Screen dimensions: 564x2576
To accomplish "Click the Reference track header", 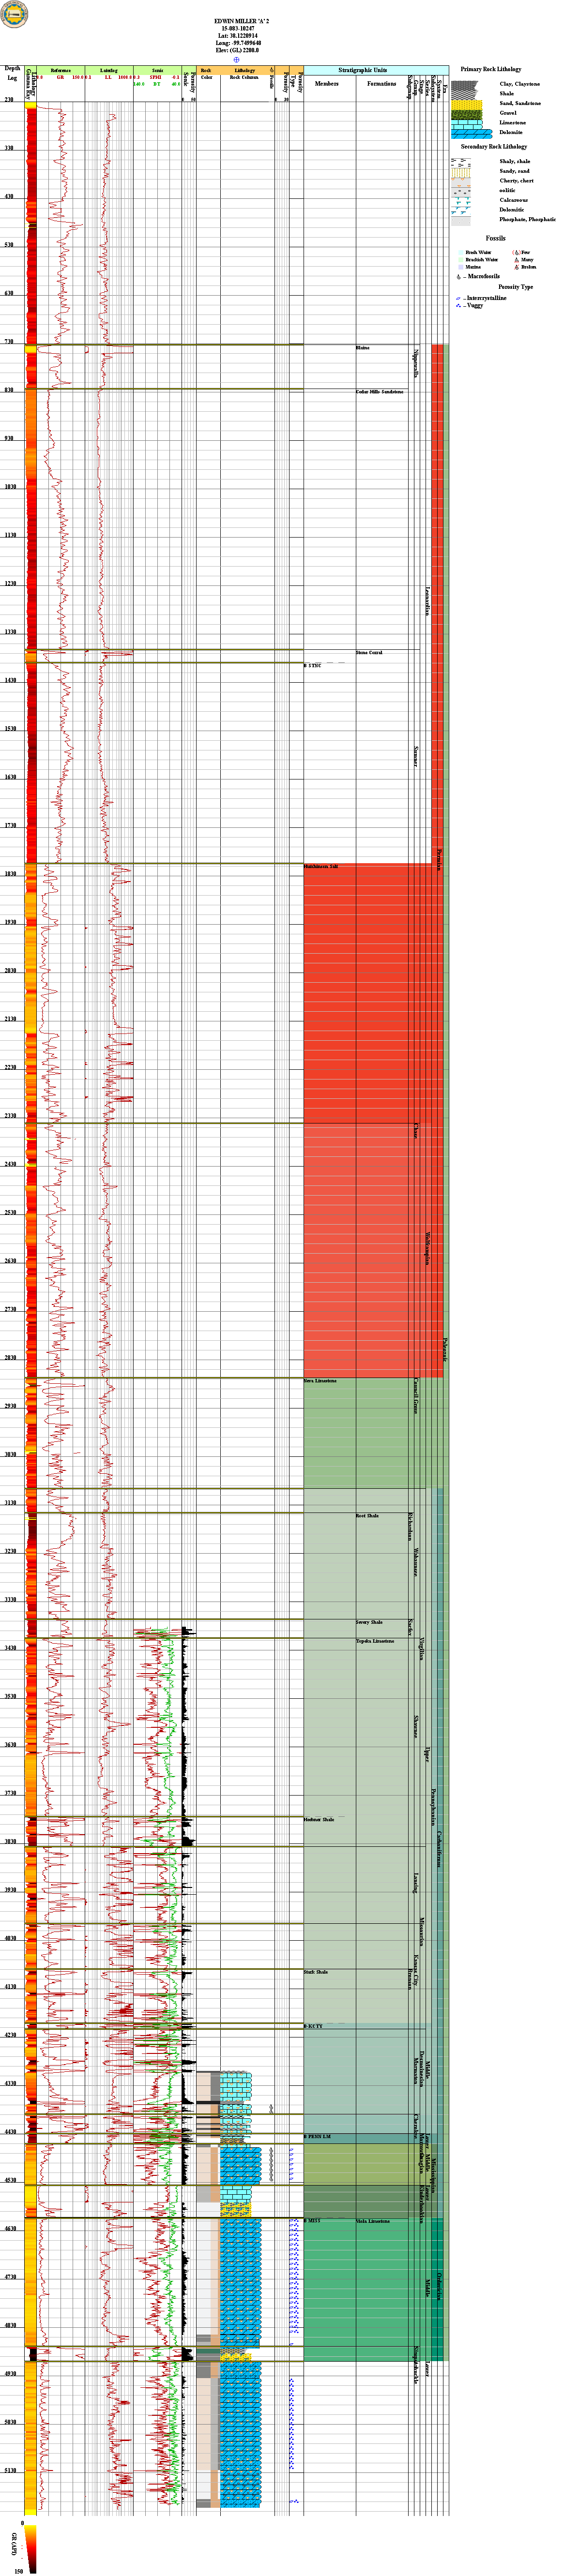I will click(x=60, y=71).
